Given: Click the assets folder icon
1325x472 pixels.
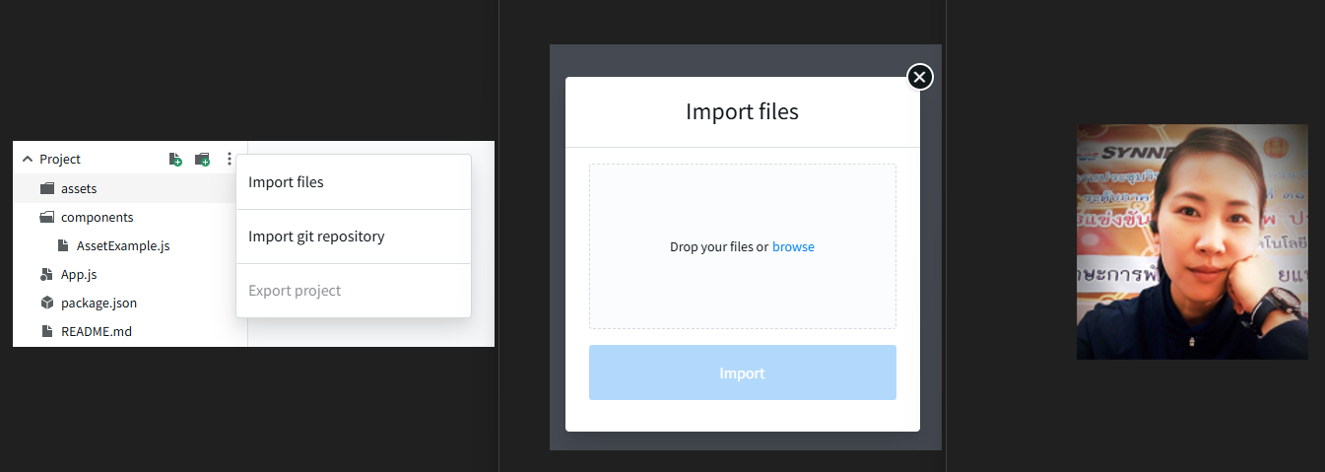Looking at the screenshot, I should [46, 188].
